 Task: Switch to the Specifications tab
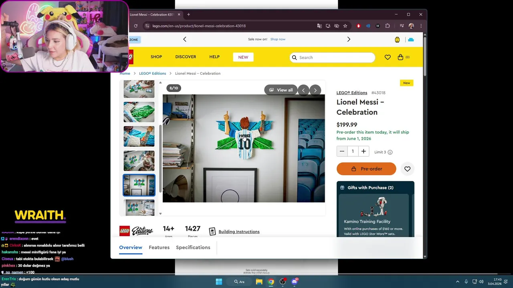click(193, 247)
